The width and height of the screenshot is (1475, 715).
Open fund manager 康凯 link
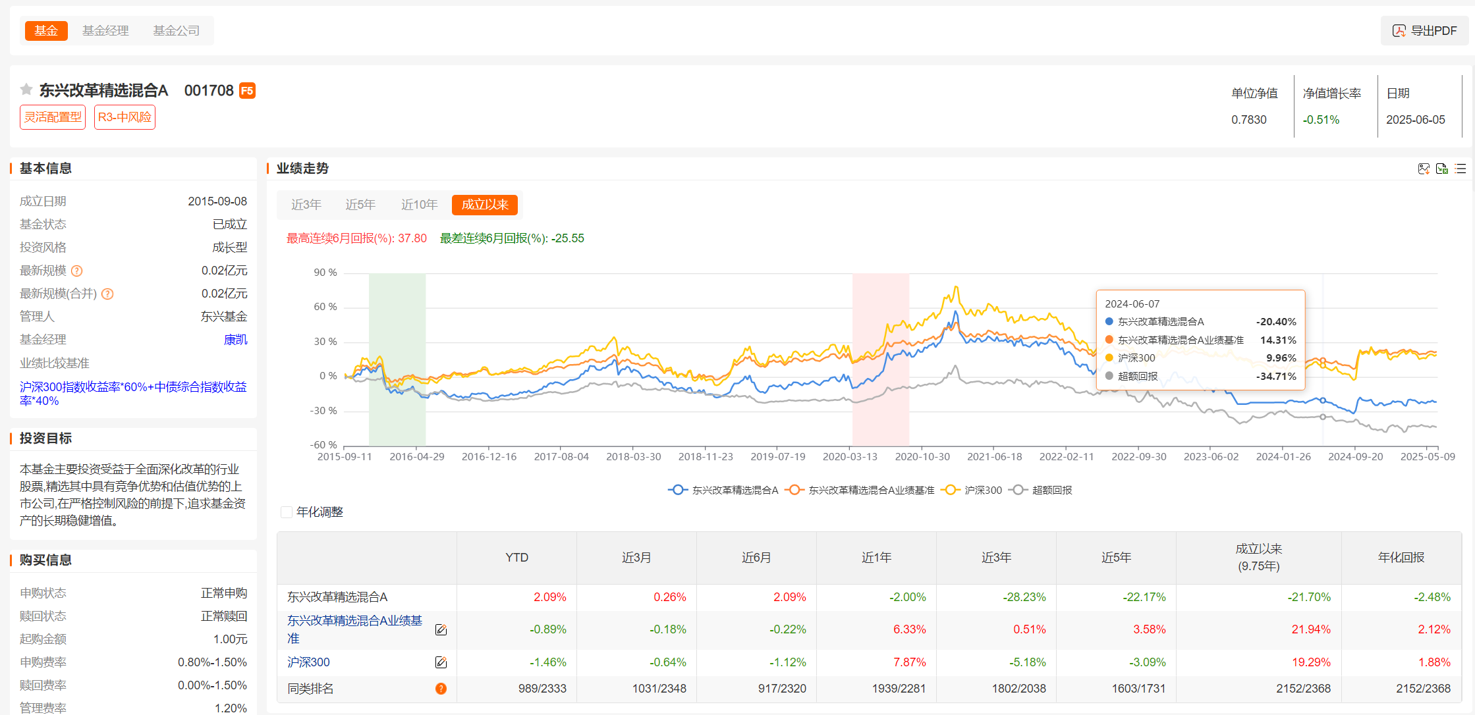coord(235,340)
